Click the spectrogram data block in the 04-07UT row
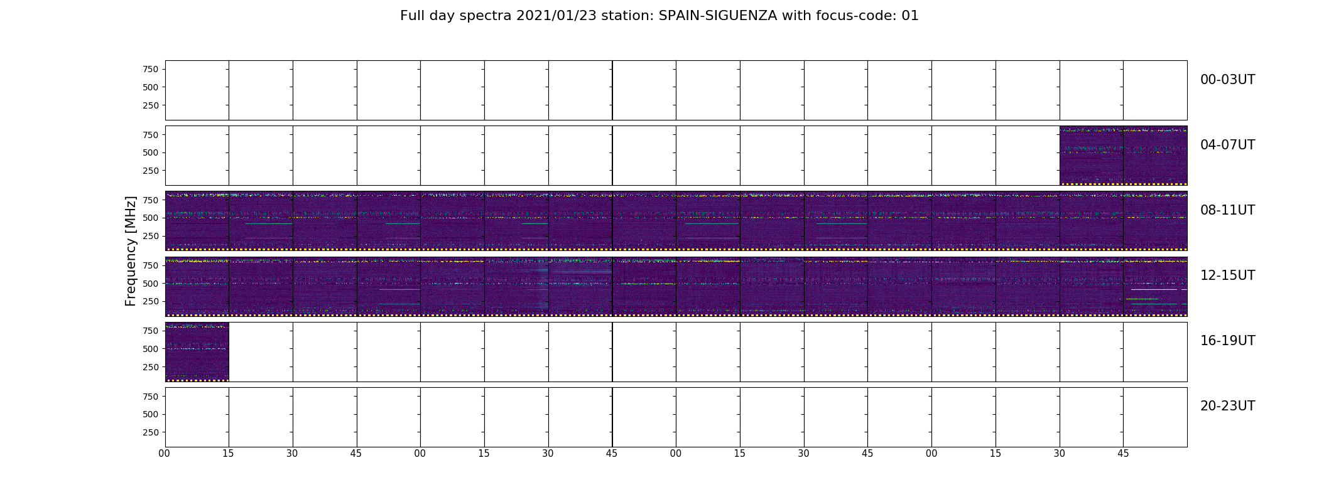Image resolution: width=1319 pixels, height=502 pixels. (1124, 156)
